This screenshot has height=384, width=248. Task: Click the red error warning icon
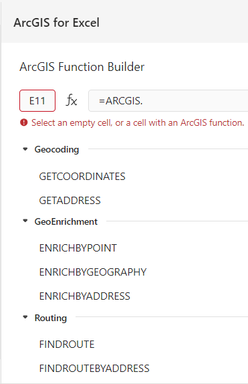pyautogui.click(x=24, y=122)
